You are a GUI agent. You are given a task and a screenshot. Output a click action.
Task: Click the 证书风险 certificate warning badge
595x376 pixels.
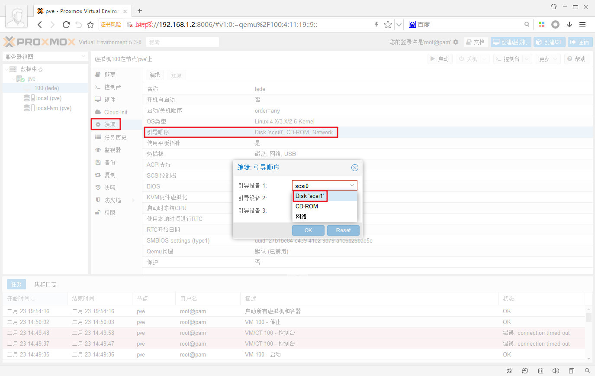(111, 25)
